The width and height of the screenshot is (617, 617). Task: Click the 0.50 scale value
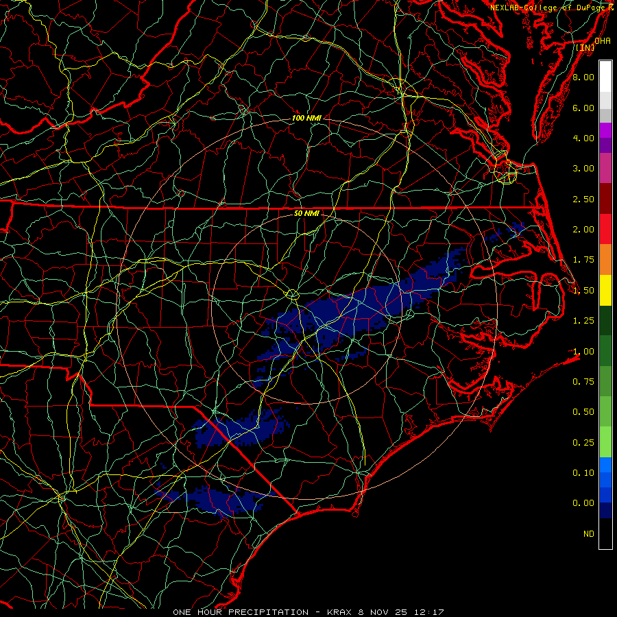tap(583, 412)
